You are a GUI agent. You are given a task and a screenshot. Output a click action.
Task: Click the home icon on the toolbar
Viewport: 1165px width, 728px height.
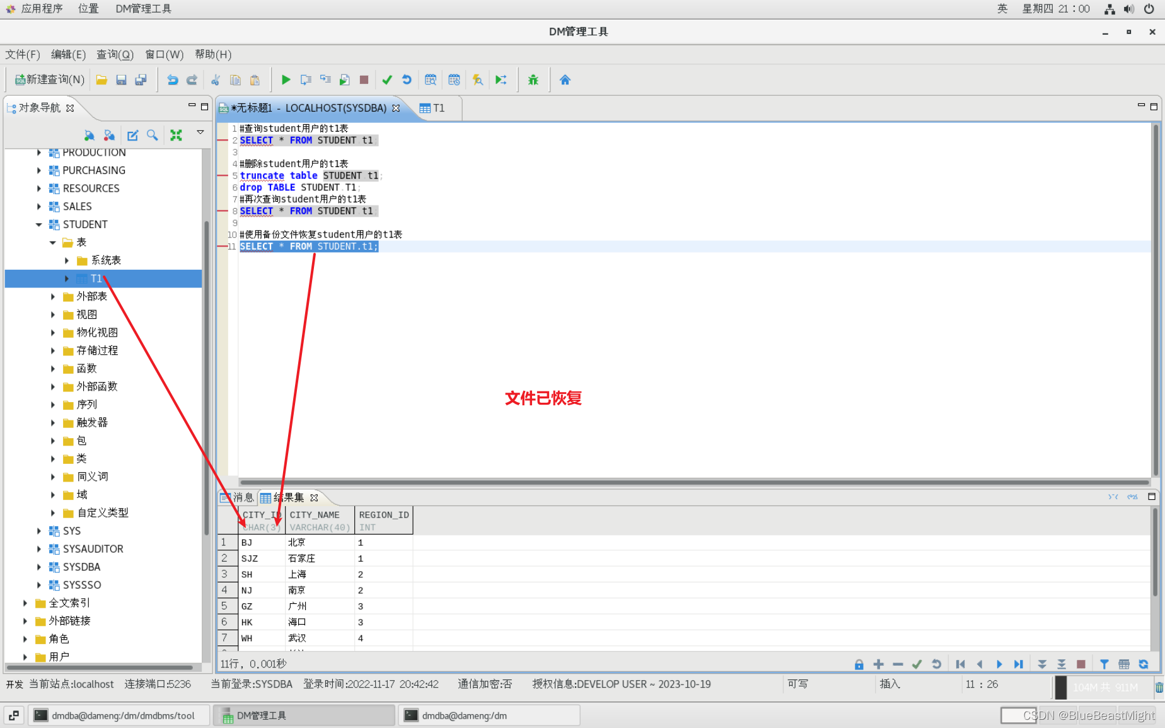tap(565, 79)
